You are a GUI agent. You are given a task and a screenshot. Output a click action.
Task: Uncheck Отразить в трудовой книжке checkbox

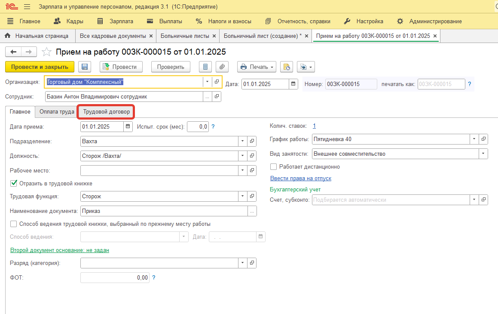14,184
